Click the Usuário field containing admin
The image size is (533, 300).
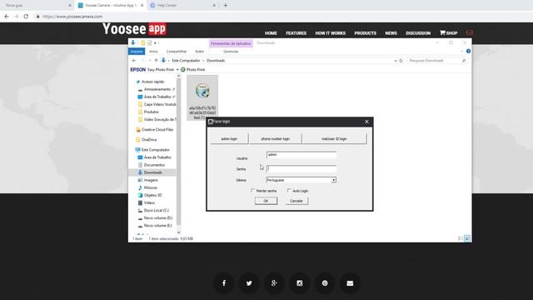pos(301,155)
